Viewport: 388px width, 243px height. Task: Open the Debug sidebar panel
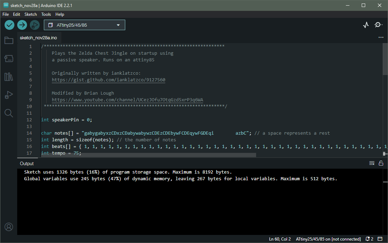click(9, 95)
